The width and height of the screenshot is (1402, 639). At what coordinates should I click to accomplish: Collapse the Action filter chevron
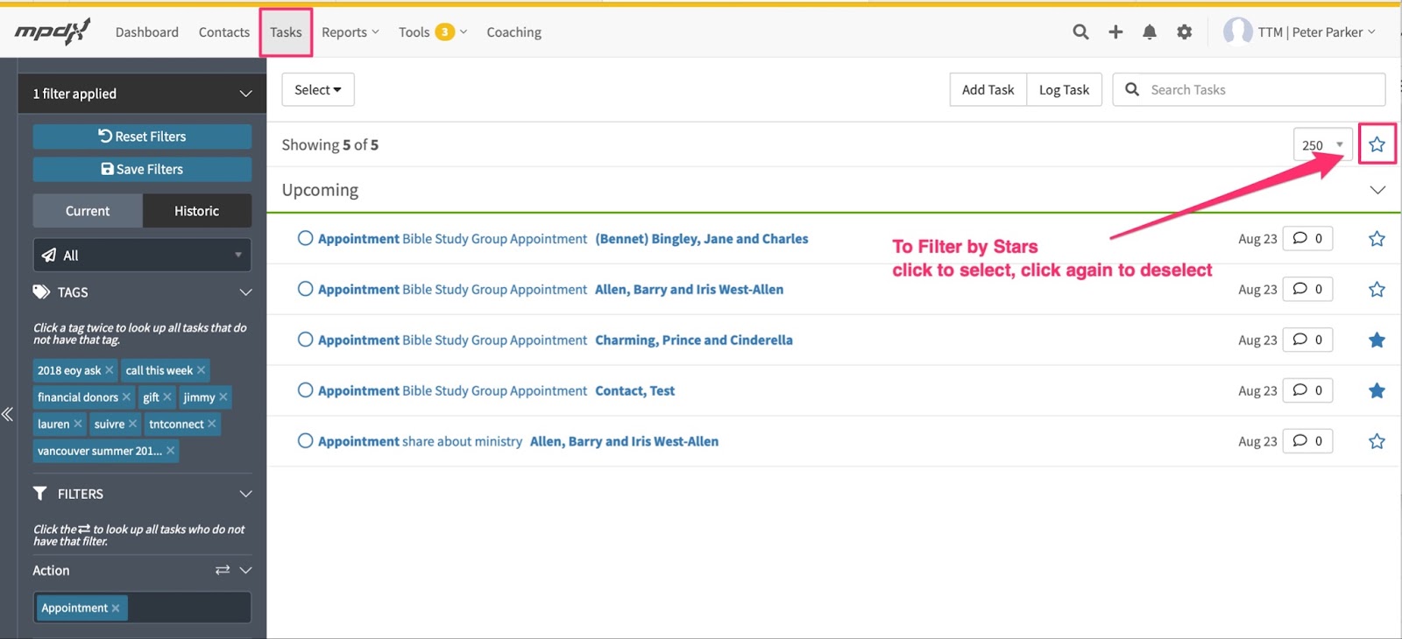pyautogui.click(x=245, y=570)
